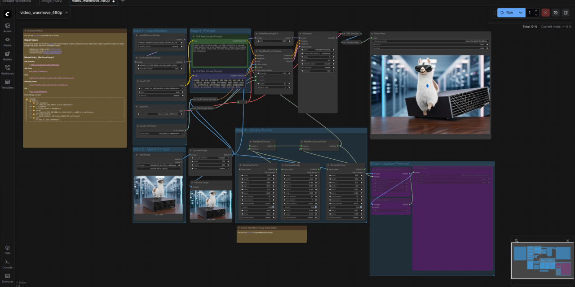Click the Run button to queue the workflow

pos(508,13)
